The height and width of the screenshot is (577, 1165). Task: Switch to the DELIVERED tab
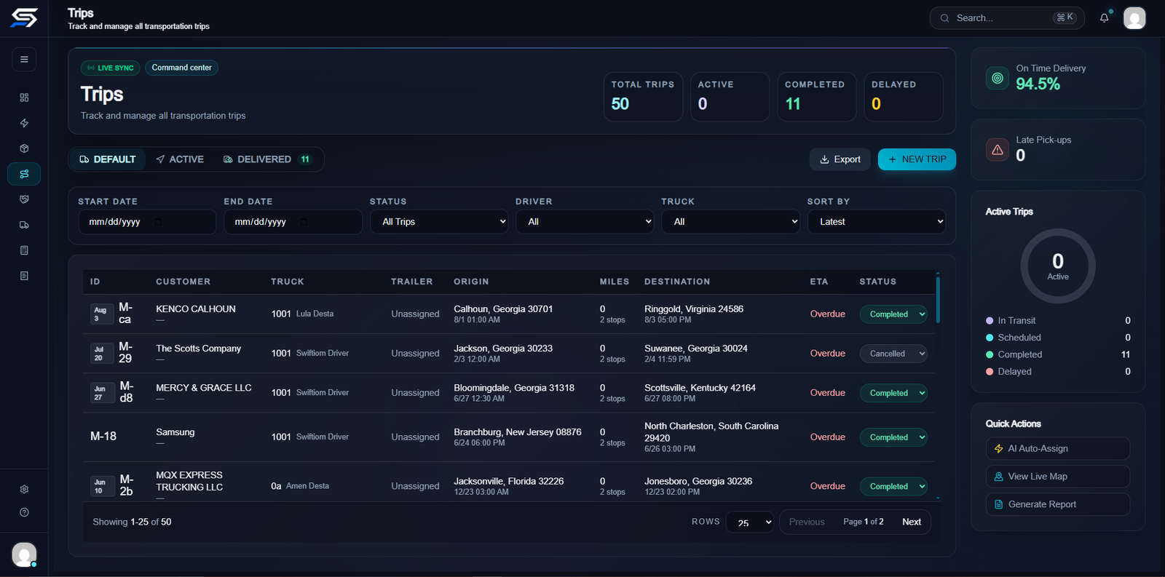tap(267, 159)
